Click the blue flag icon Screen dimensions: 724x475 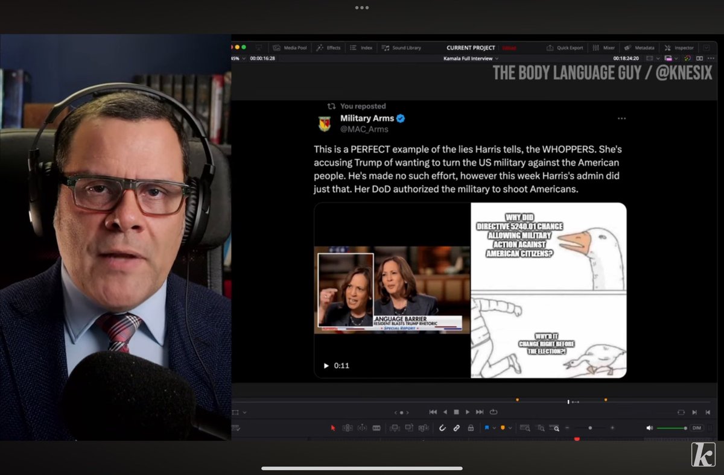click(486, 428)
